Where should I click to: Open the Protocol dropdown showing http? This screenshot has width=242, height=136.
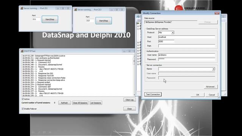(172, 32)
